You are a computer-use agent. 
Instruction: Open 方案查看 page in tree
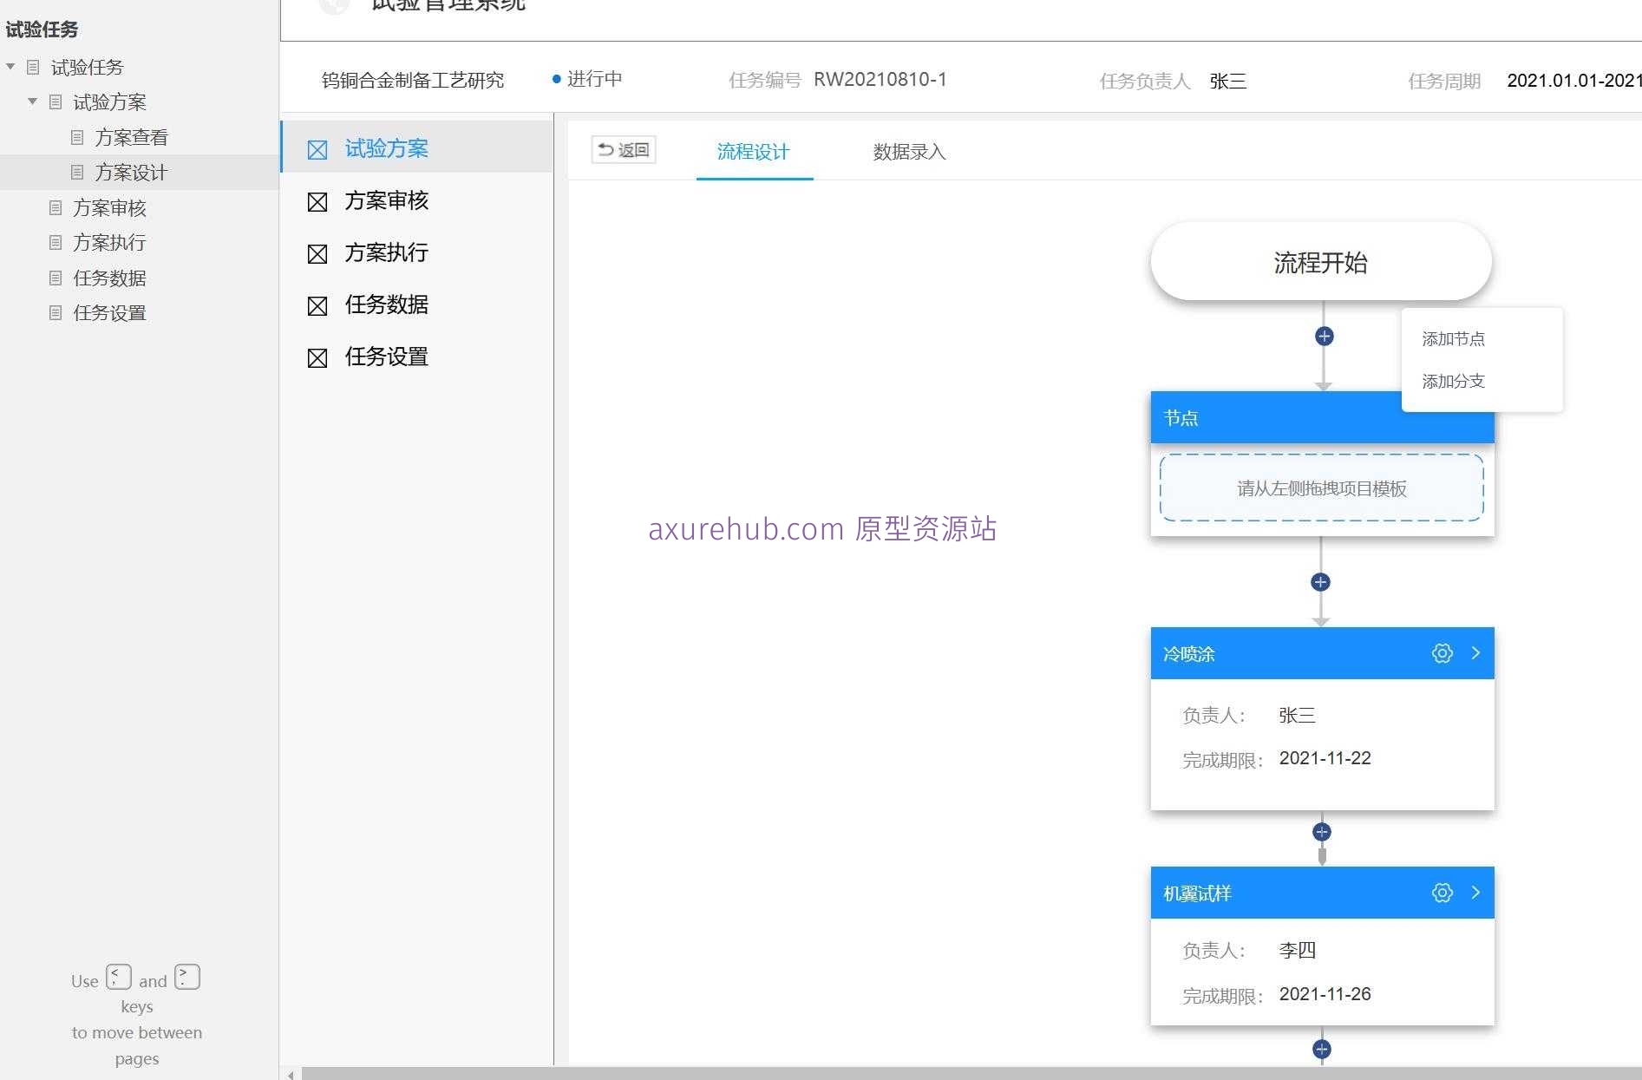pyautogui.click(x=131, y=137)
